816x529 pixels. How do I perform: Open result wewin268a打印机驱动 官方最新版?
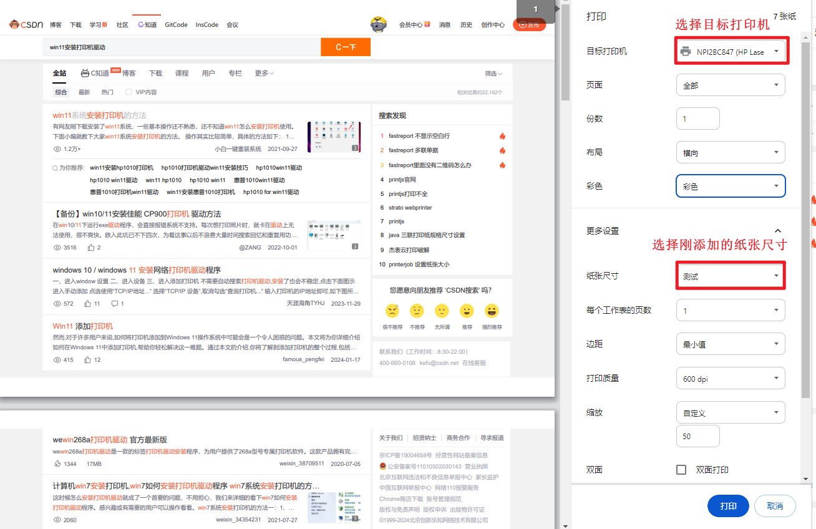[x=110, y=440]
